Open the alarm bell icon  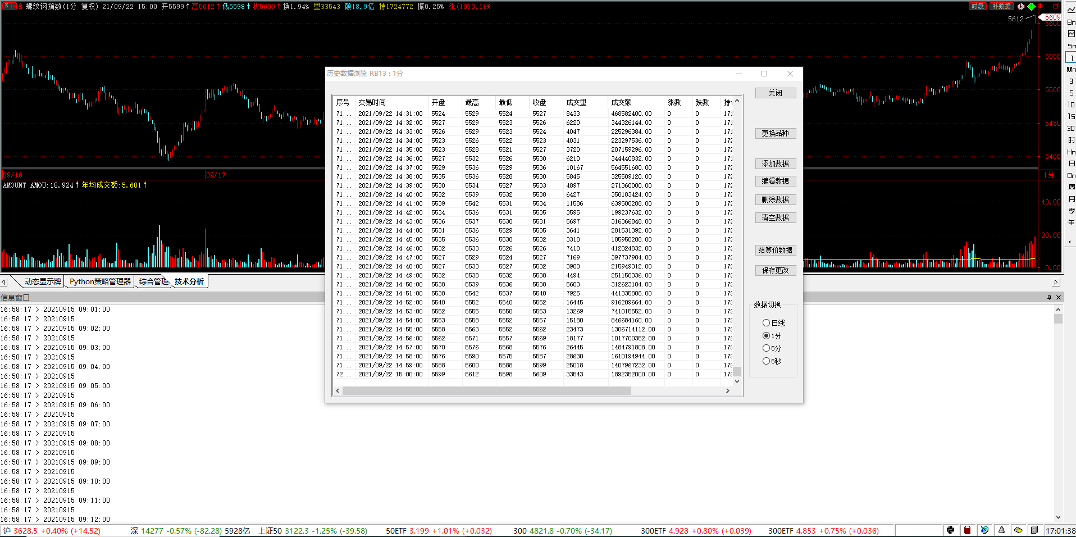tap(1001, 530)
